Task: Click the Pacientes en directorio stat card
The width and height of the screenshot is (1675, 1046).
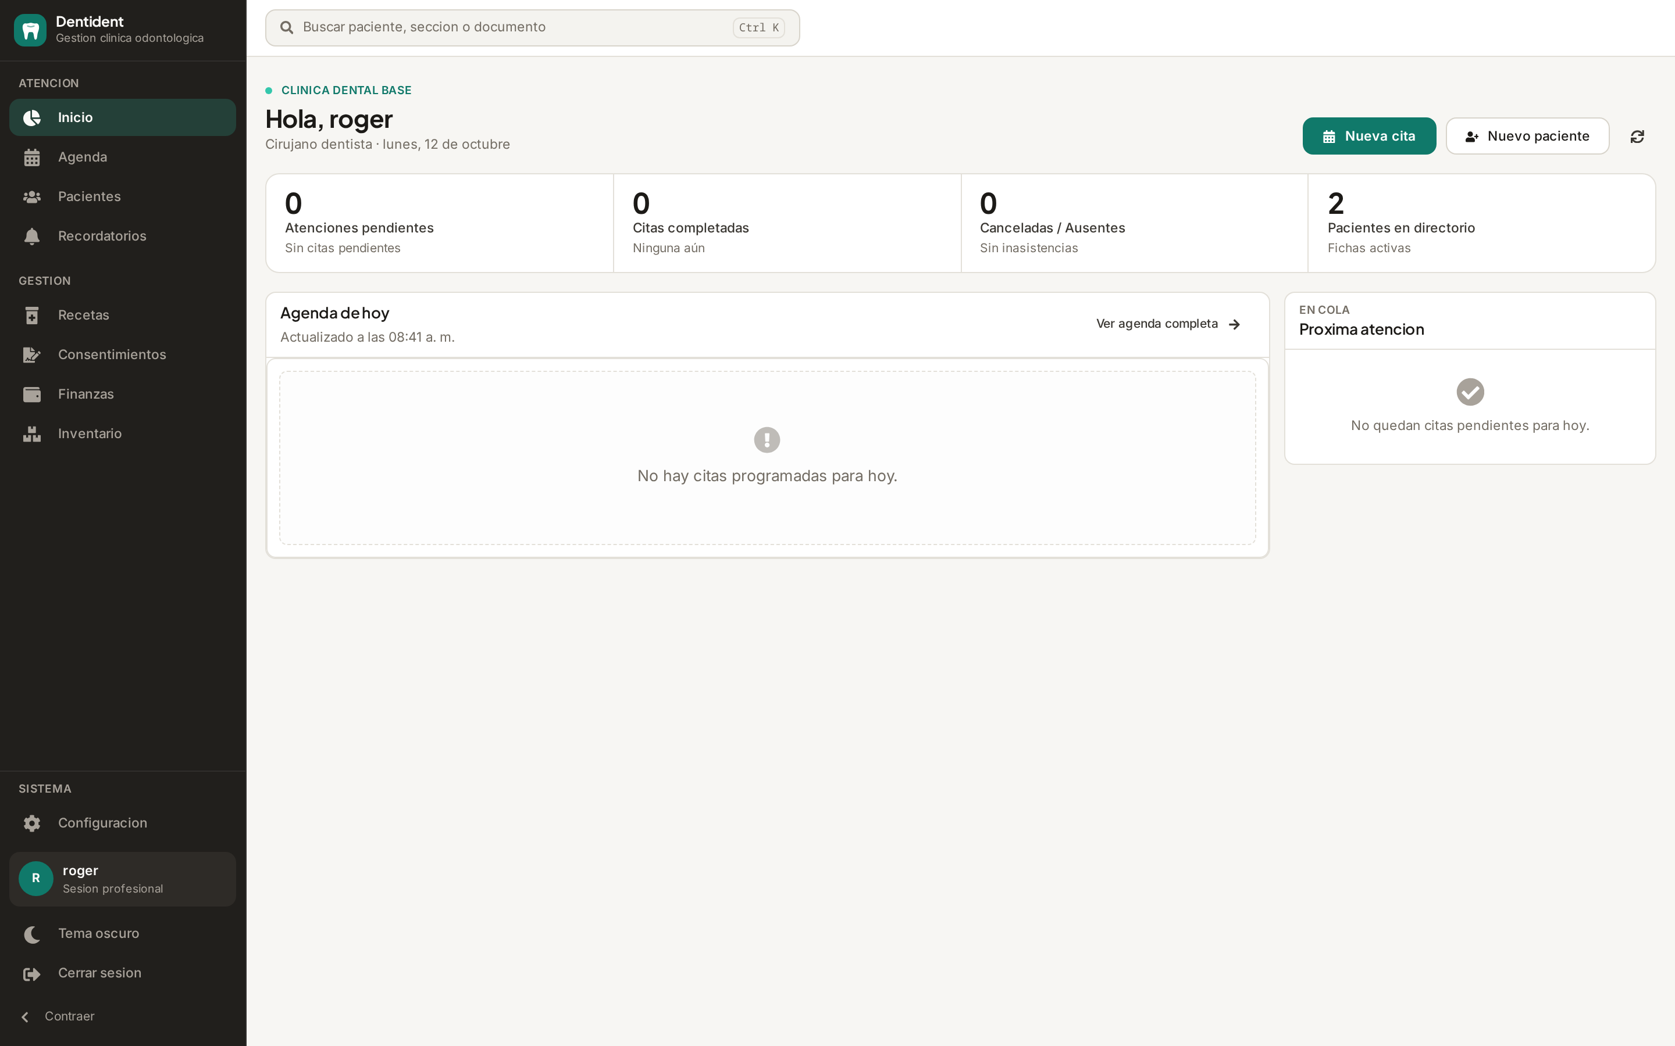Action: coord(1481,223)
